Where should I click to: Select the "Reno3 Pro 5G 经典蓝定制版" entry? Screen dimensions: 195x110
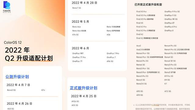coord(175,68)
